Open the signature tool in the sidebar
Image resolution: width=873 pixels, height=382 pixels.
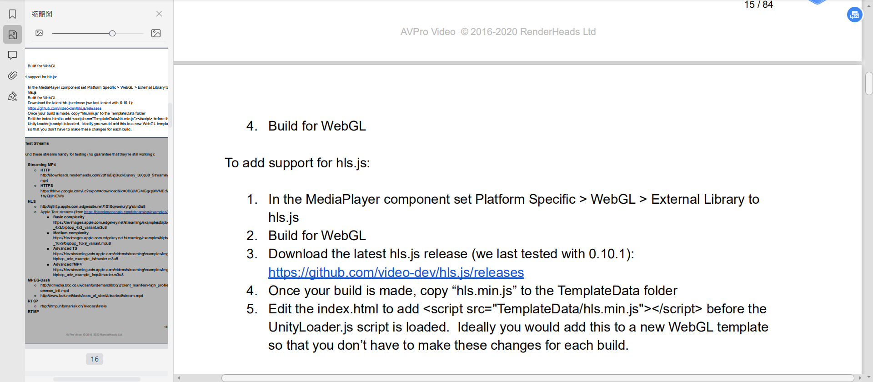pyautogui.click(x=12, y=96)
